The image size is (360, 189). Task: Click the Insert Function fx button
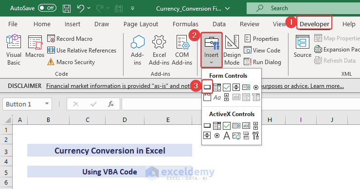click(110, 104)
